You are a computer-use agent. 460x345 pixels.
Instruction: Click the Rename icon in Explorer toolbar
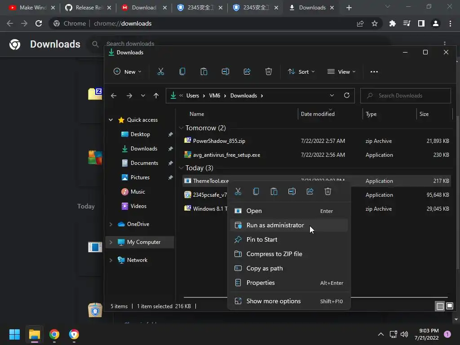pyautogui.click(x=226, y=71)
